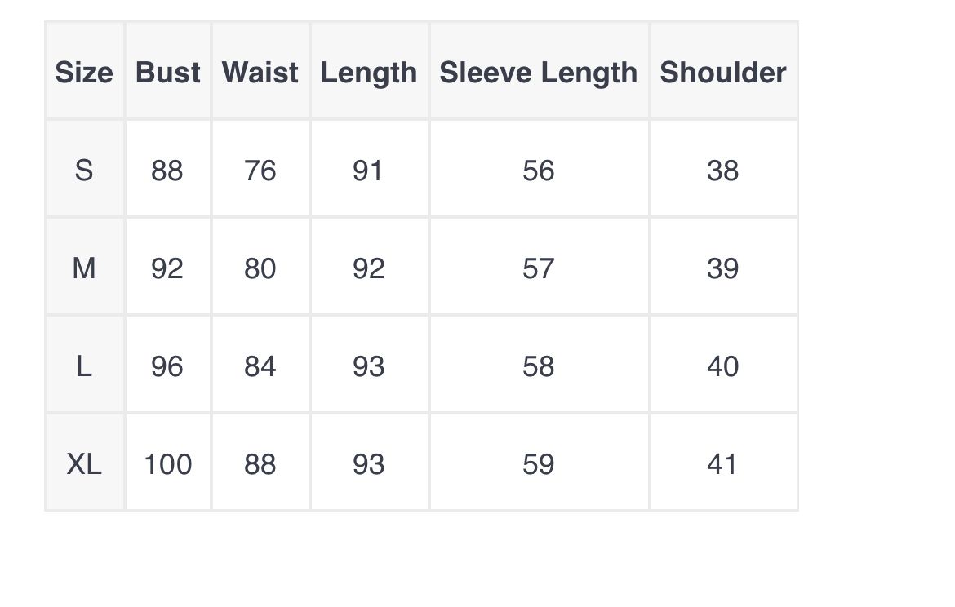Screen dimensions: 955x607
Task: Click shoulder value 40 for L
Action: click(723, 366)
